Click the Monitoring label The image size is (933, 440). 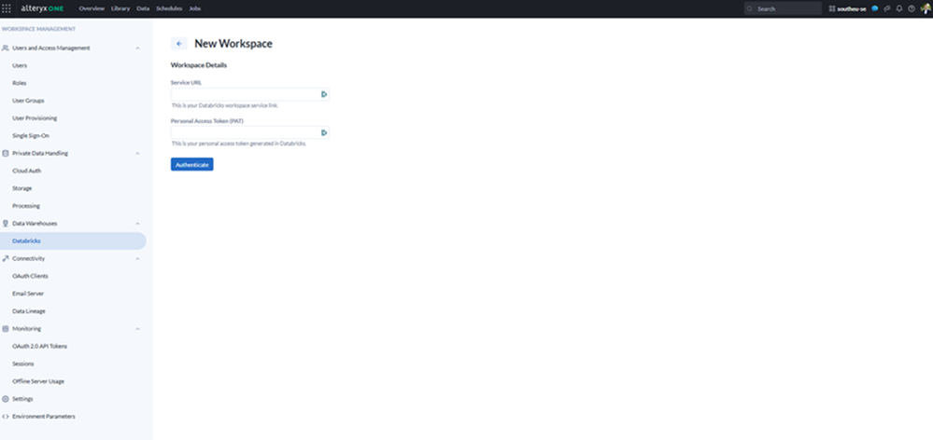point(27,328)
